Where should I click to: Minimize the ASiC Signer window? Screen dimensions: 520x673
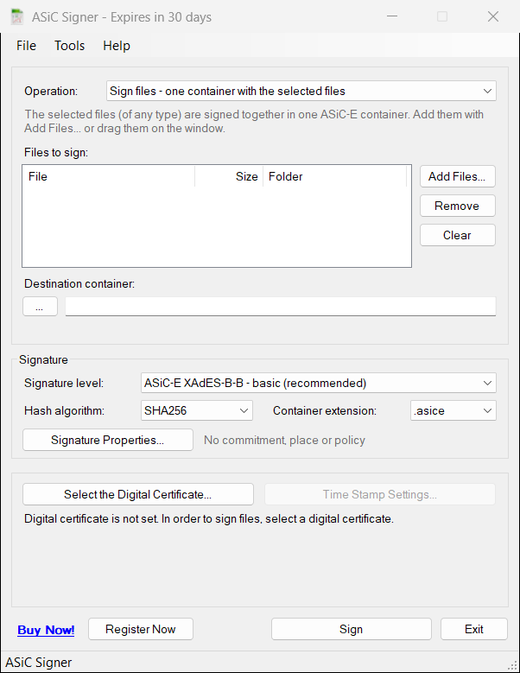392,16
